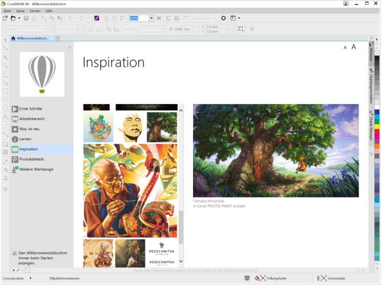Pick the red swatch in color palette
The height and width of the screenshot is (285, 381).
pyautogui.click(x=377, y=131)
